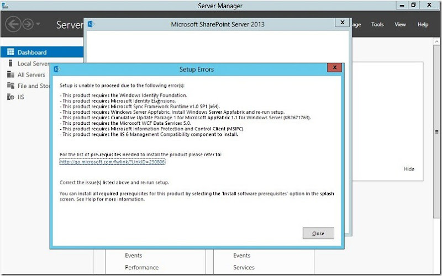Viewport: 442px width, 276px height.
Task: Click 'Correct the issue(s) listed above' text
Action: 114,183
